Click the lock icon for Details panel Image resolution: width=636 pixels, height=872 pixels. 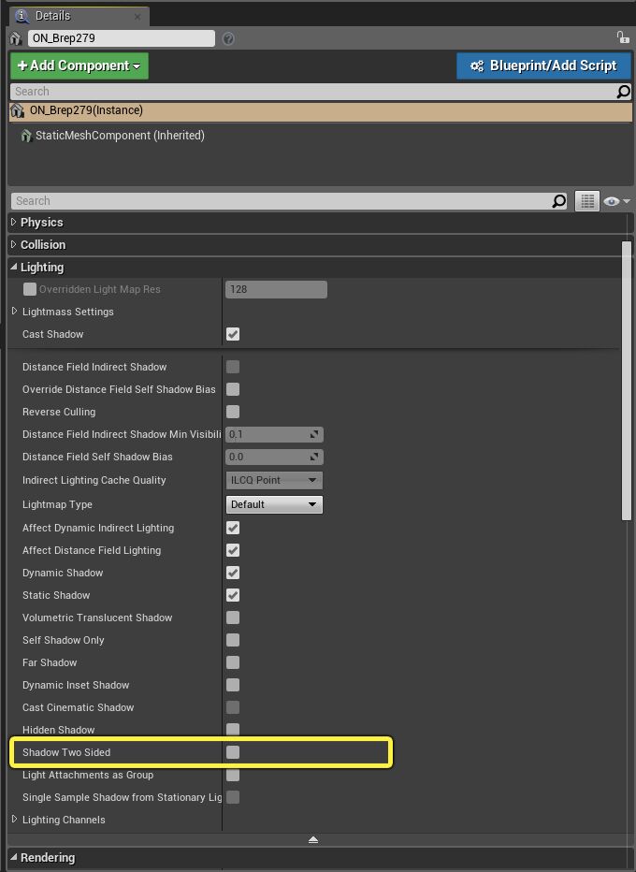622,37
